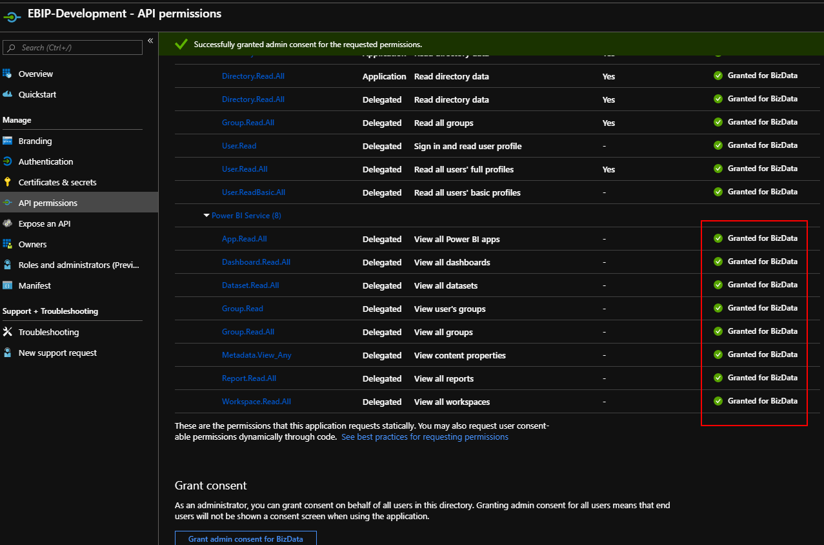824x545 pixels.
Task: Open the Report.Read.All permission link
Action: (249, 378)
